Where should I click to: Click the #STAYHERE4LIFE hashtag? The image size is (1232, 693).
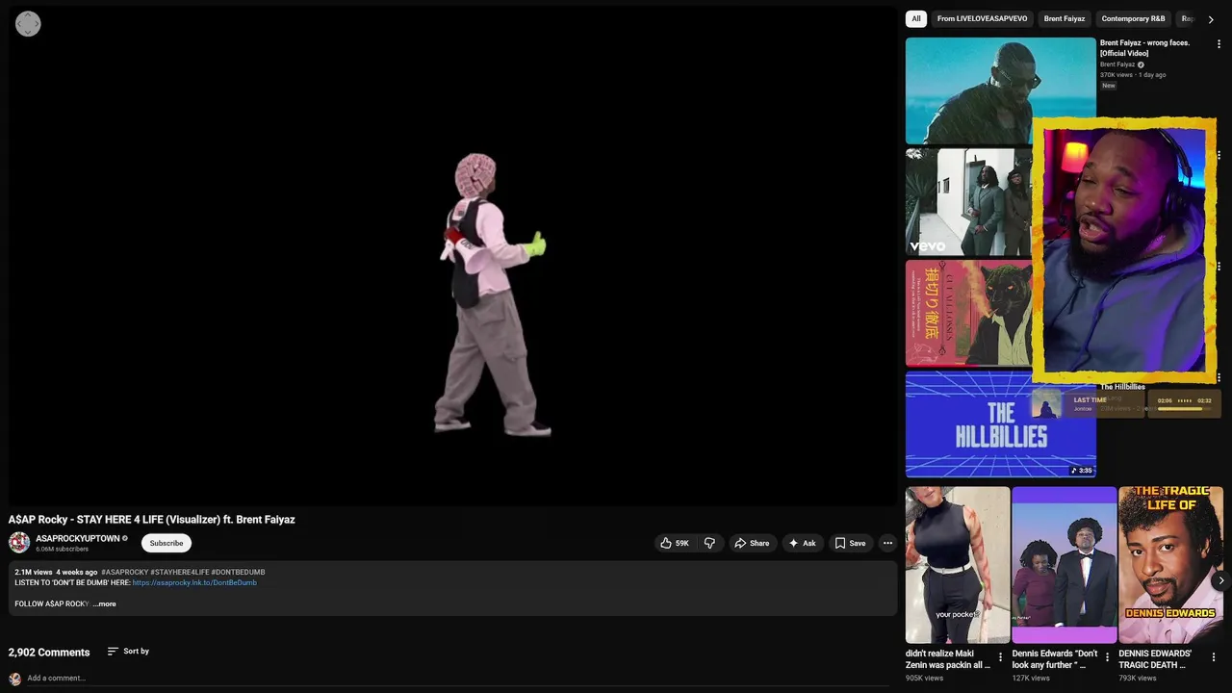tap(179, 572)
